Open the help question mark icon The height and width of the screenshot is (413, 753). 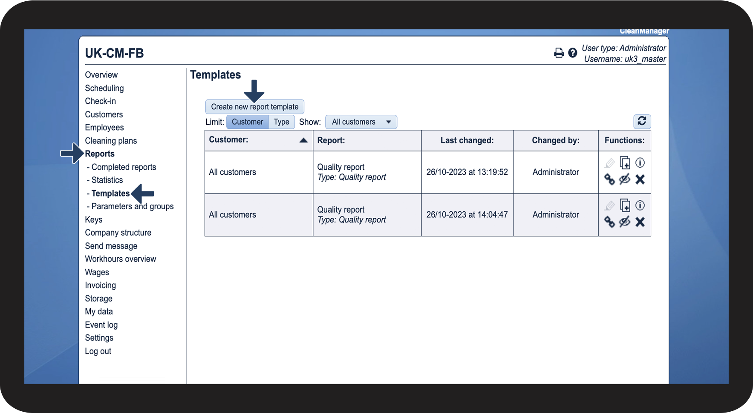pyautogui.click(x=573, y=53)
